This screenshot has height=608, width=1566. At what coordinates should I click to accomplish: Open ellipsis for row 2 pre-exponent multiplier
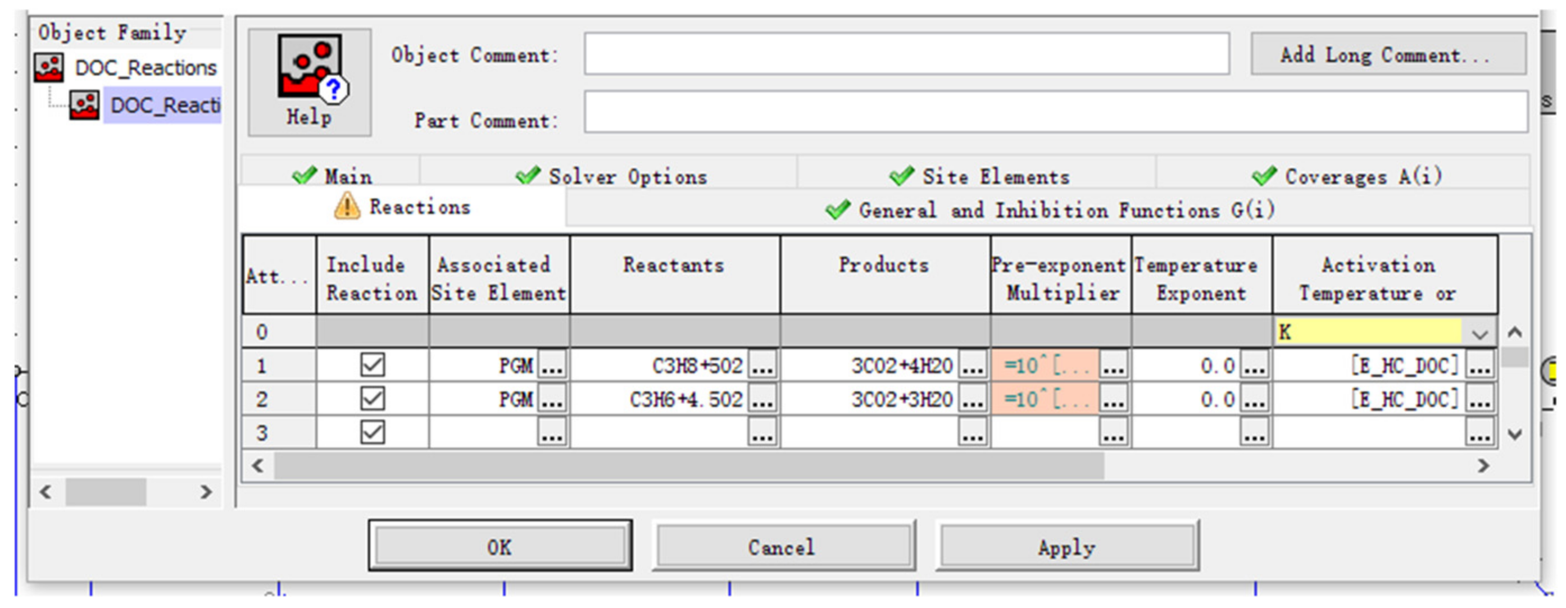pos(1113,400)
